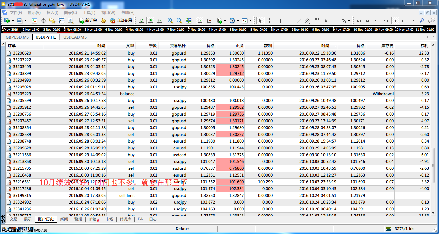The image size is (439, 234).
Task: Select the equidistant channel tool
Action: click(x=307, y=21)
